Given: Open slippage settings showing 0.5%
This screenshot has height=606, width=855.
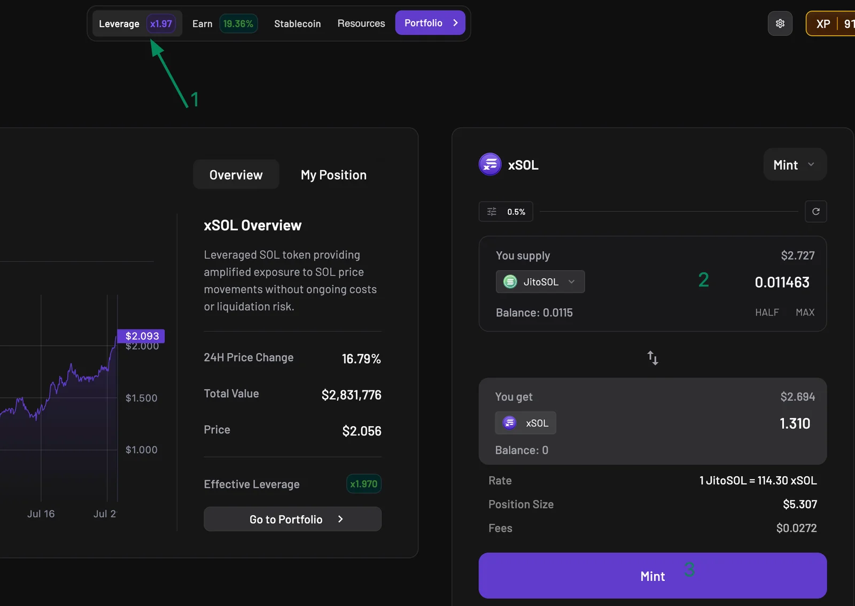Looking at the screenshot, I should [506, 212].
